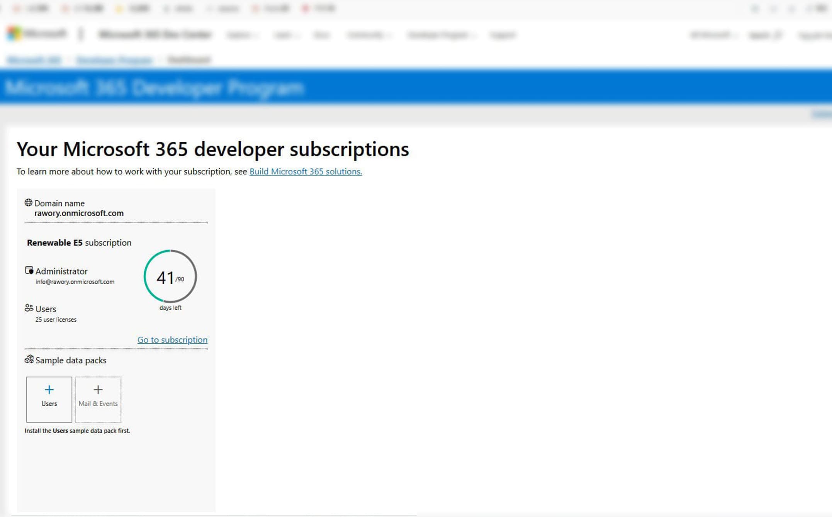Click the people icon beside Users licenses
Viewport: 832px width, 517px height.
(29, 308)
